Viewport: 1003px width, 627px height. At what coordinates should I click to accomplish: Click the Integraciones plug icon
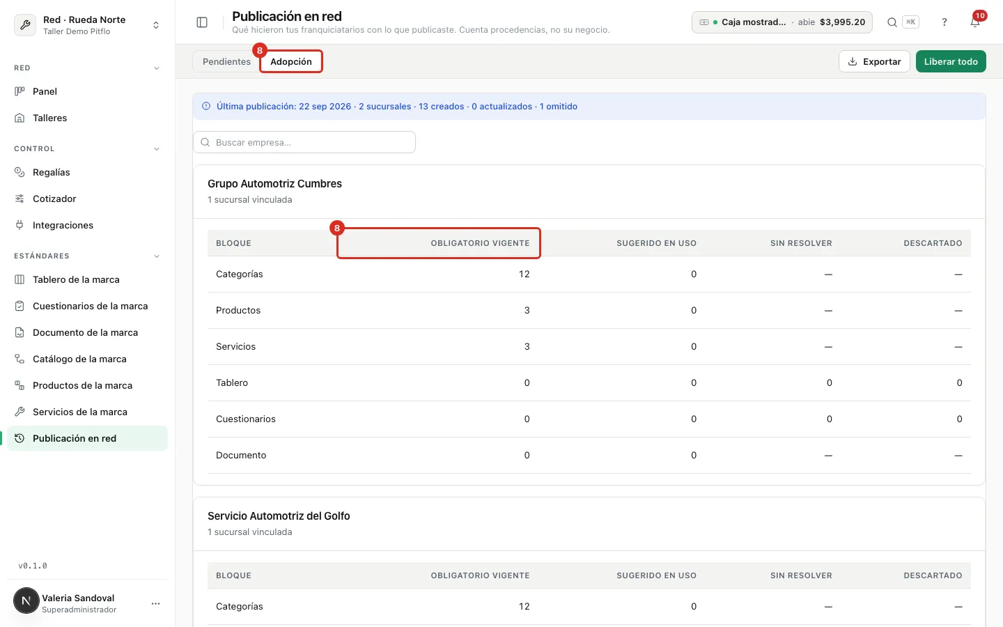pyautogui.click(x=20, y=225)
